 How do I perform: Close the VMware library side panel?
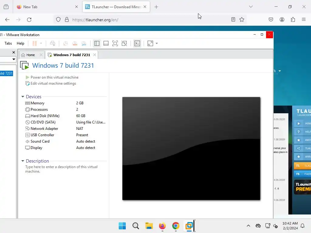pyautogui.click(x=13, y=52)
